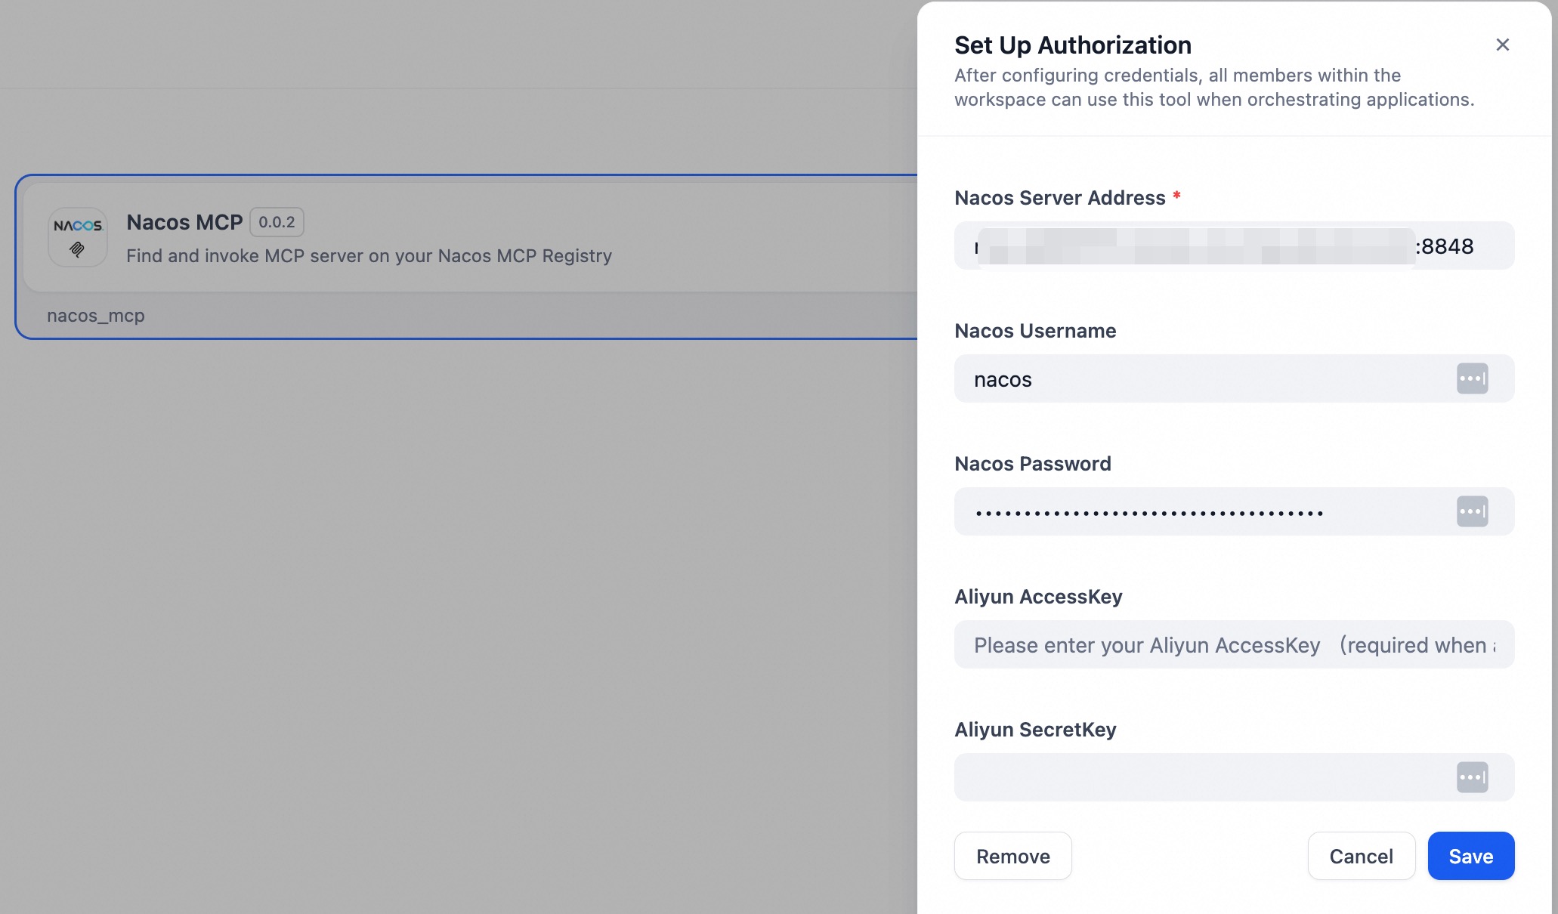Click the reveal icon in Nacos Password field

(x=1471, y=511)
